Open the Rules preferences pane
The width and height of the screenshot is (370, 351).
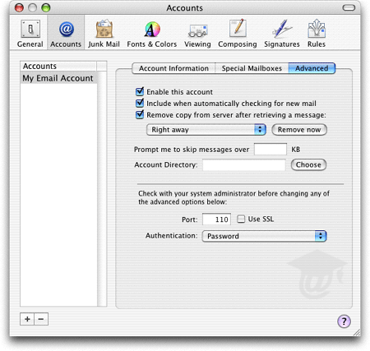point(317,33)
